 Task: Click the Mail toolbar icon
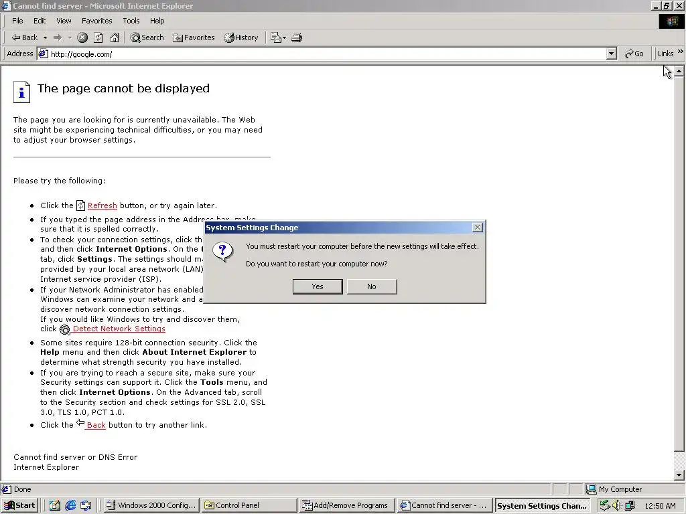tap(275, 37)
